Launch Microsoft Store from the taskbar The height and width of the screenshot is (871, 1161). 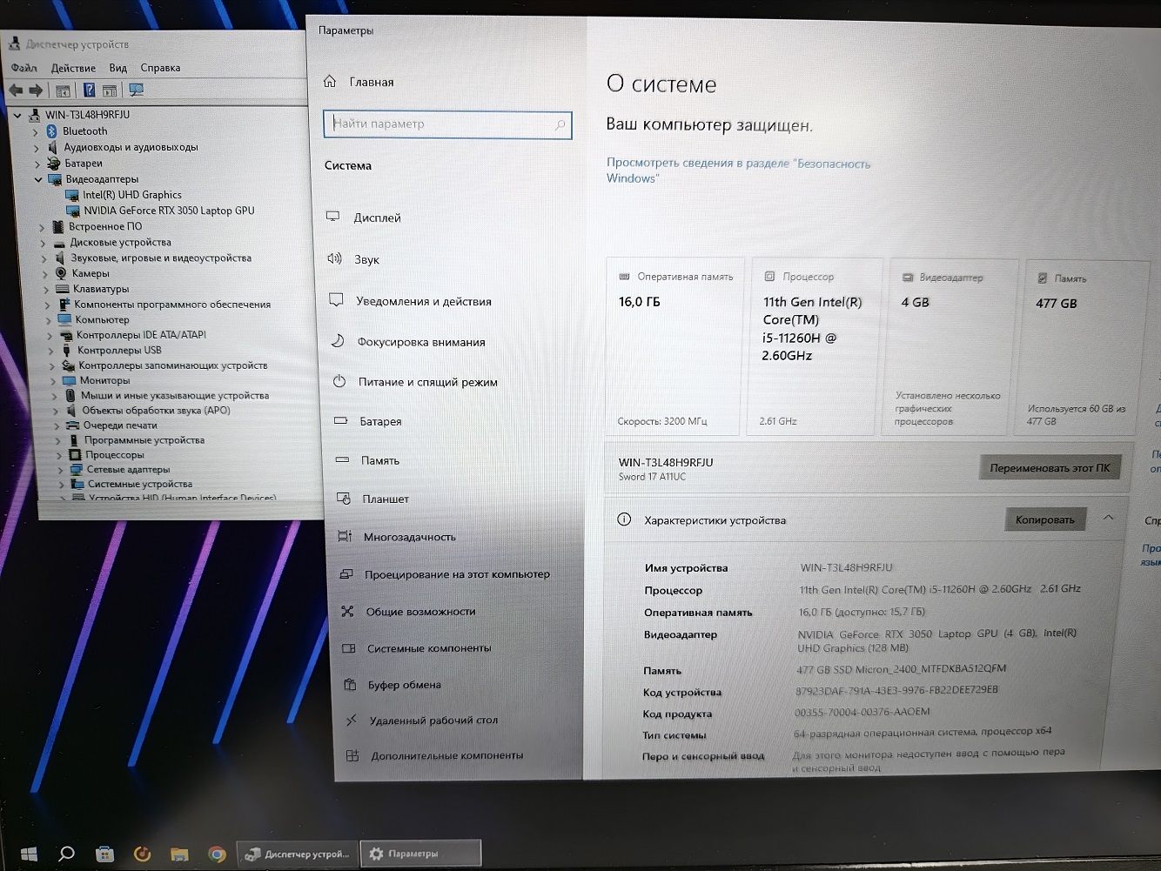(104, 854)
